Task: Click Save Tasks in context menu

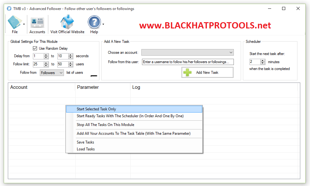Action: pyautogui.click(x=85, y=142)
